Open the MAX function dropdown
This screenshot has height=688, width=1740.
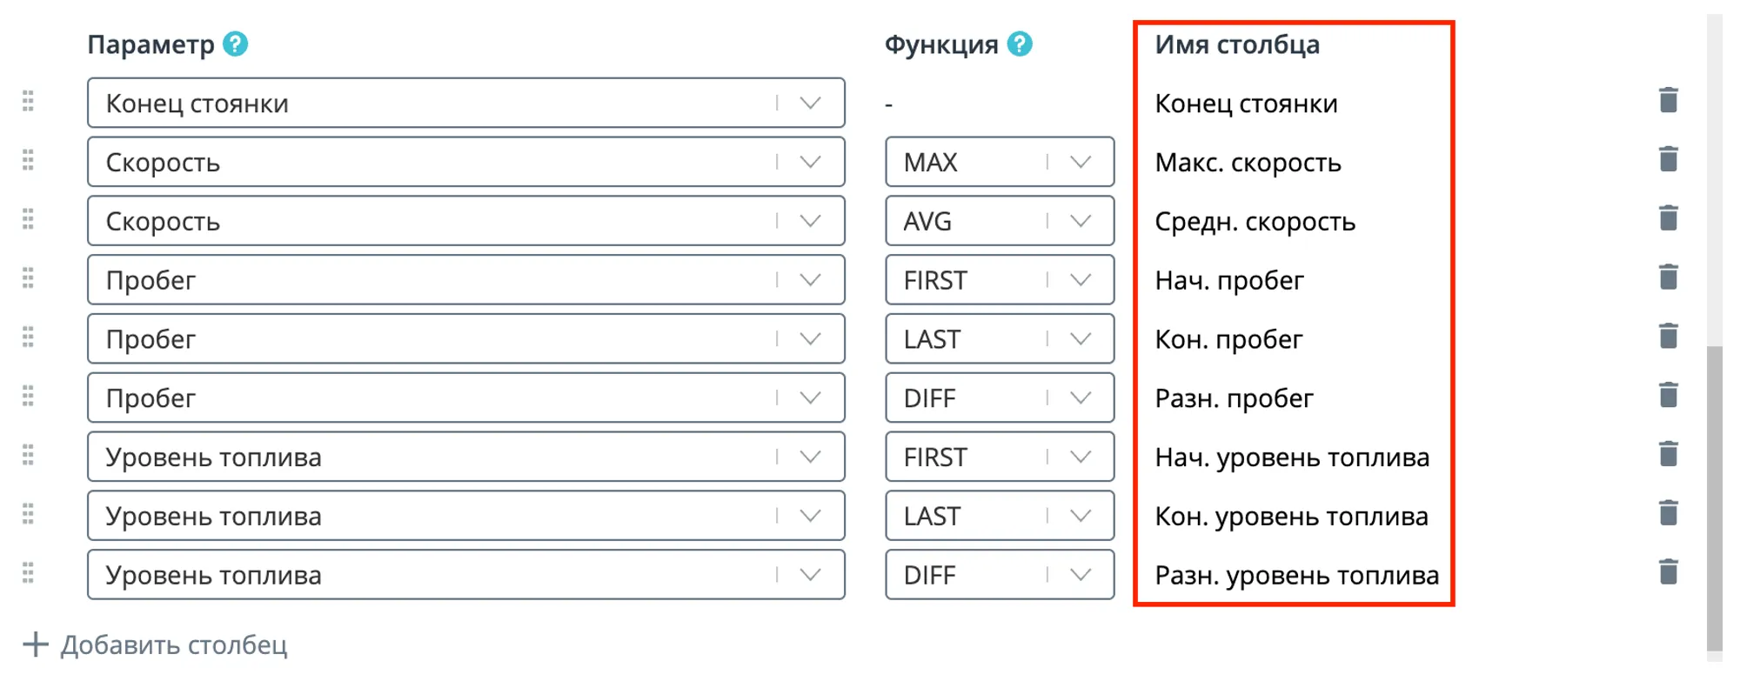click(x=1000, y=162)
